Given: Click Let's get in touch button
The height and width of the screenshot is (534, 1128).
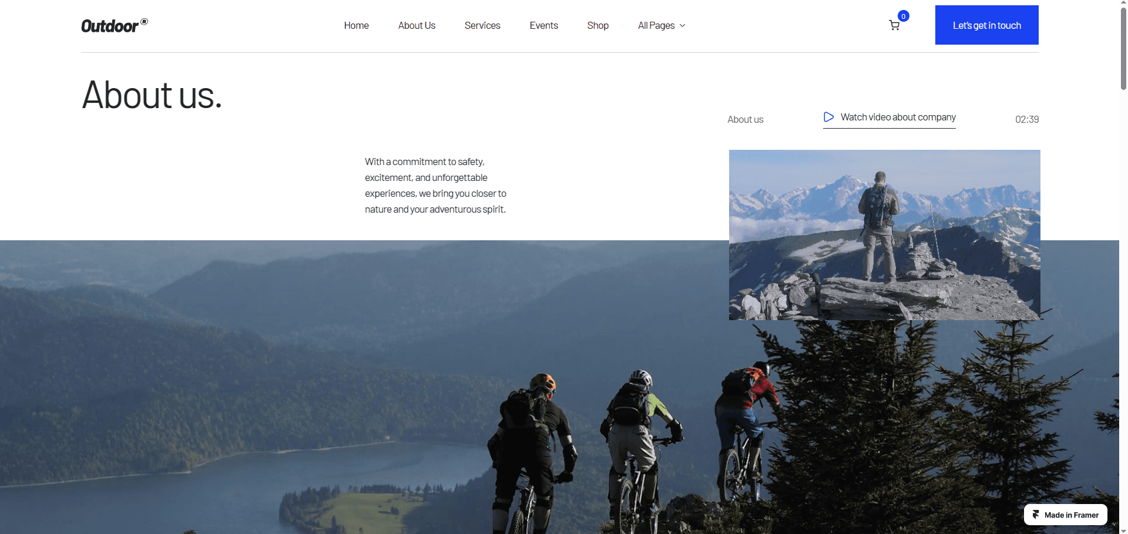Looking at the screenshot, I should (987, 25).
